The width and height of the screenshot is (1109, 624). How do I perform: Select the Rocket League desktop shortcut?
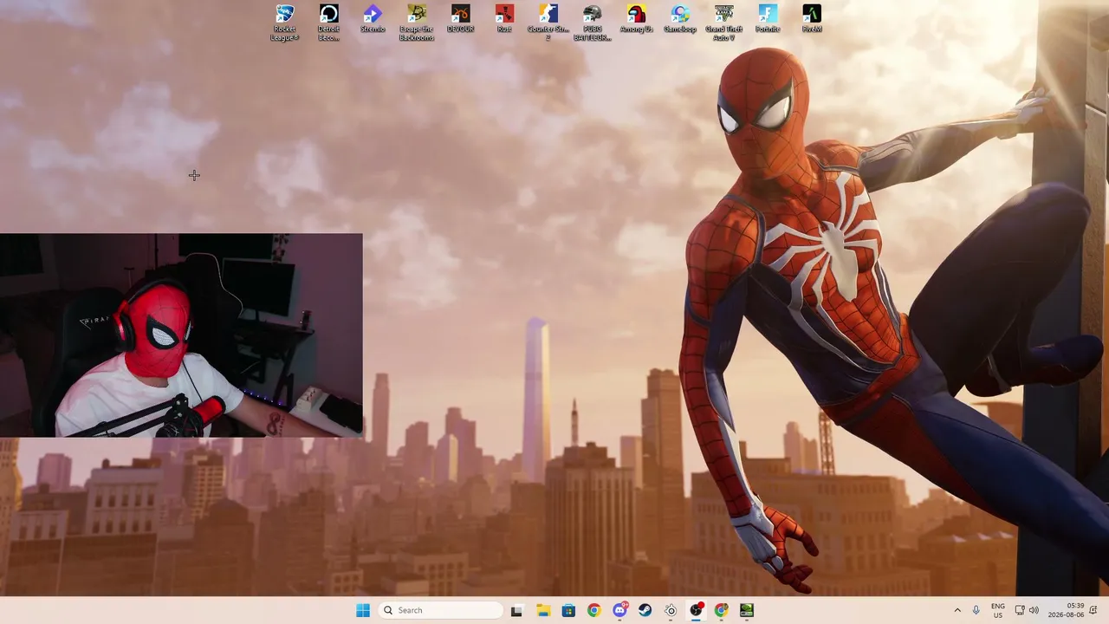(285, 23)
